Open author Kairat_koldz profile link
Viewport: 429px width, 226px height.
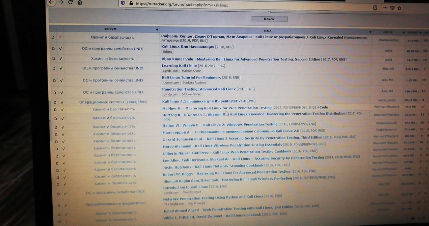[387, 100]
